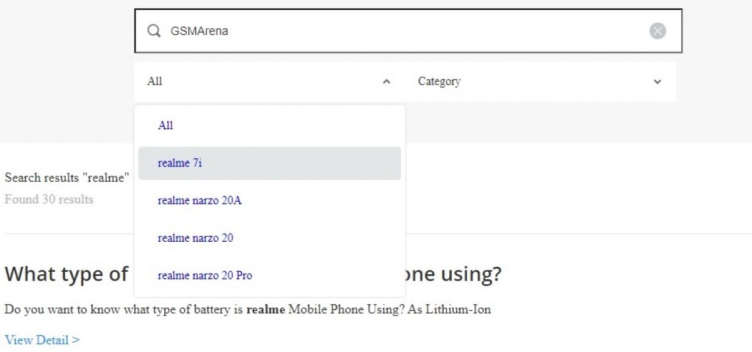
Task: Pick realme narzo 20 Pro option
Action: pos(269,276)
